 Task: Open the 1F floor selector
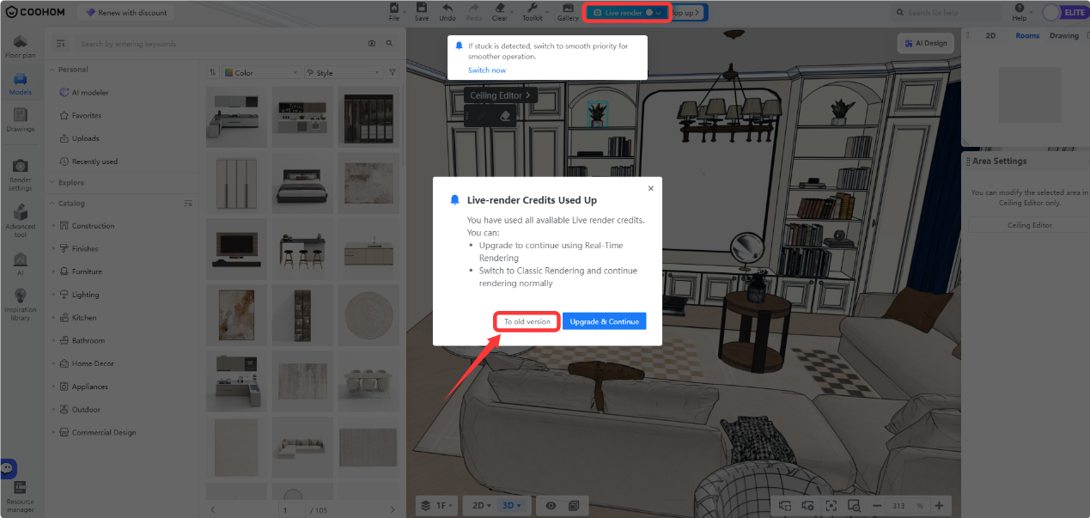(436, 505)
